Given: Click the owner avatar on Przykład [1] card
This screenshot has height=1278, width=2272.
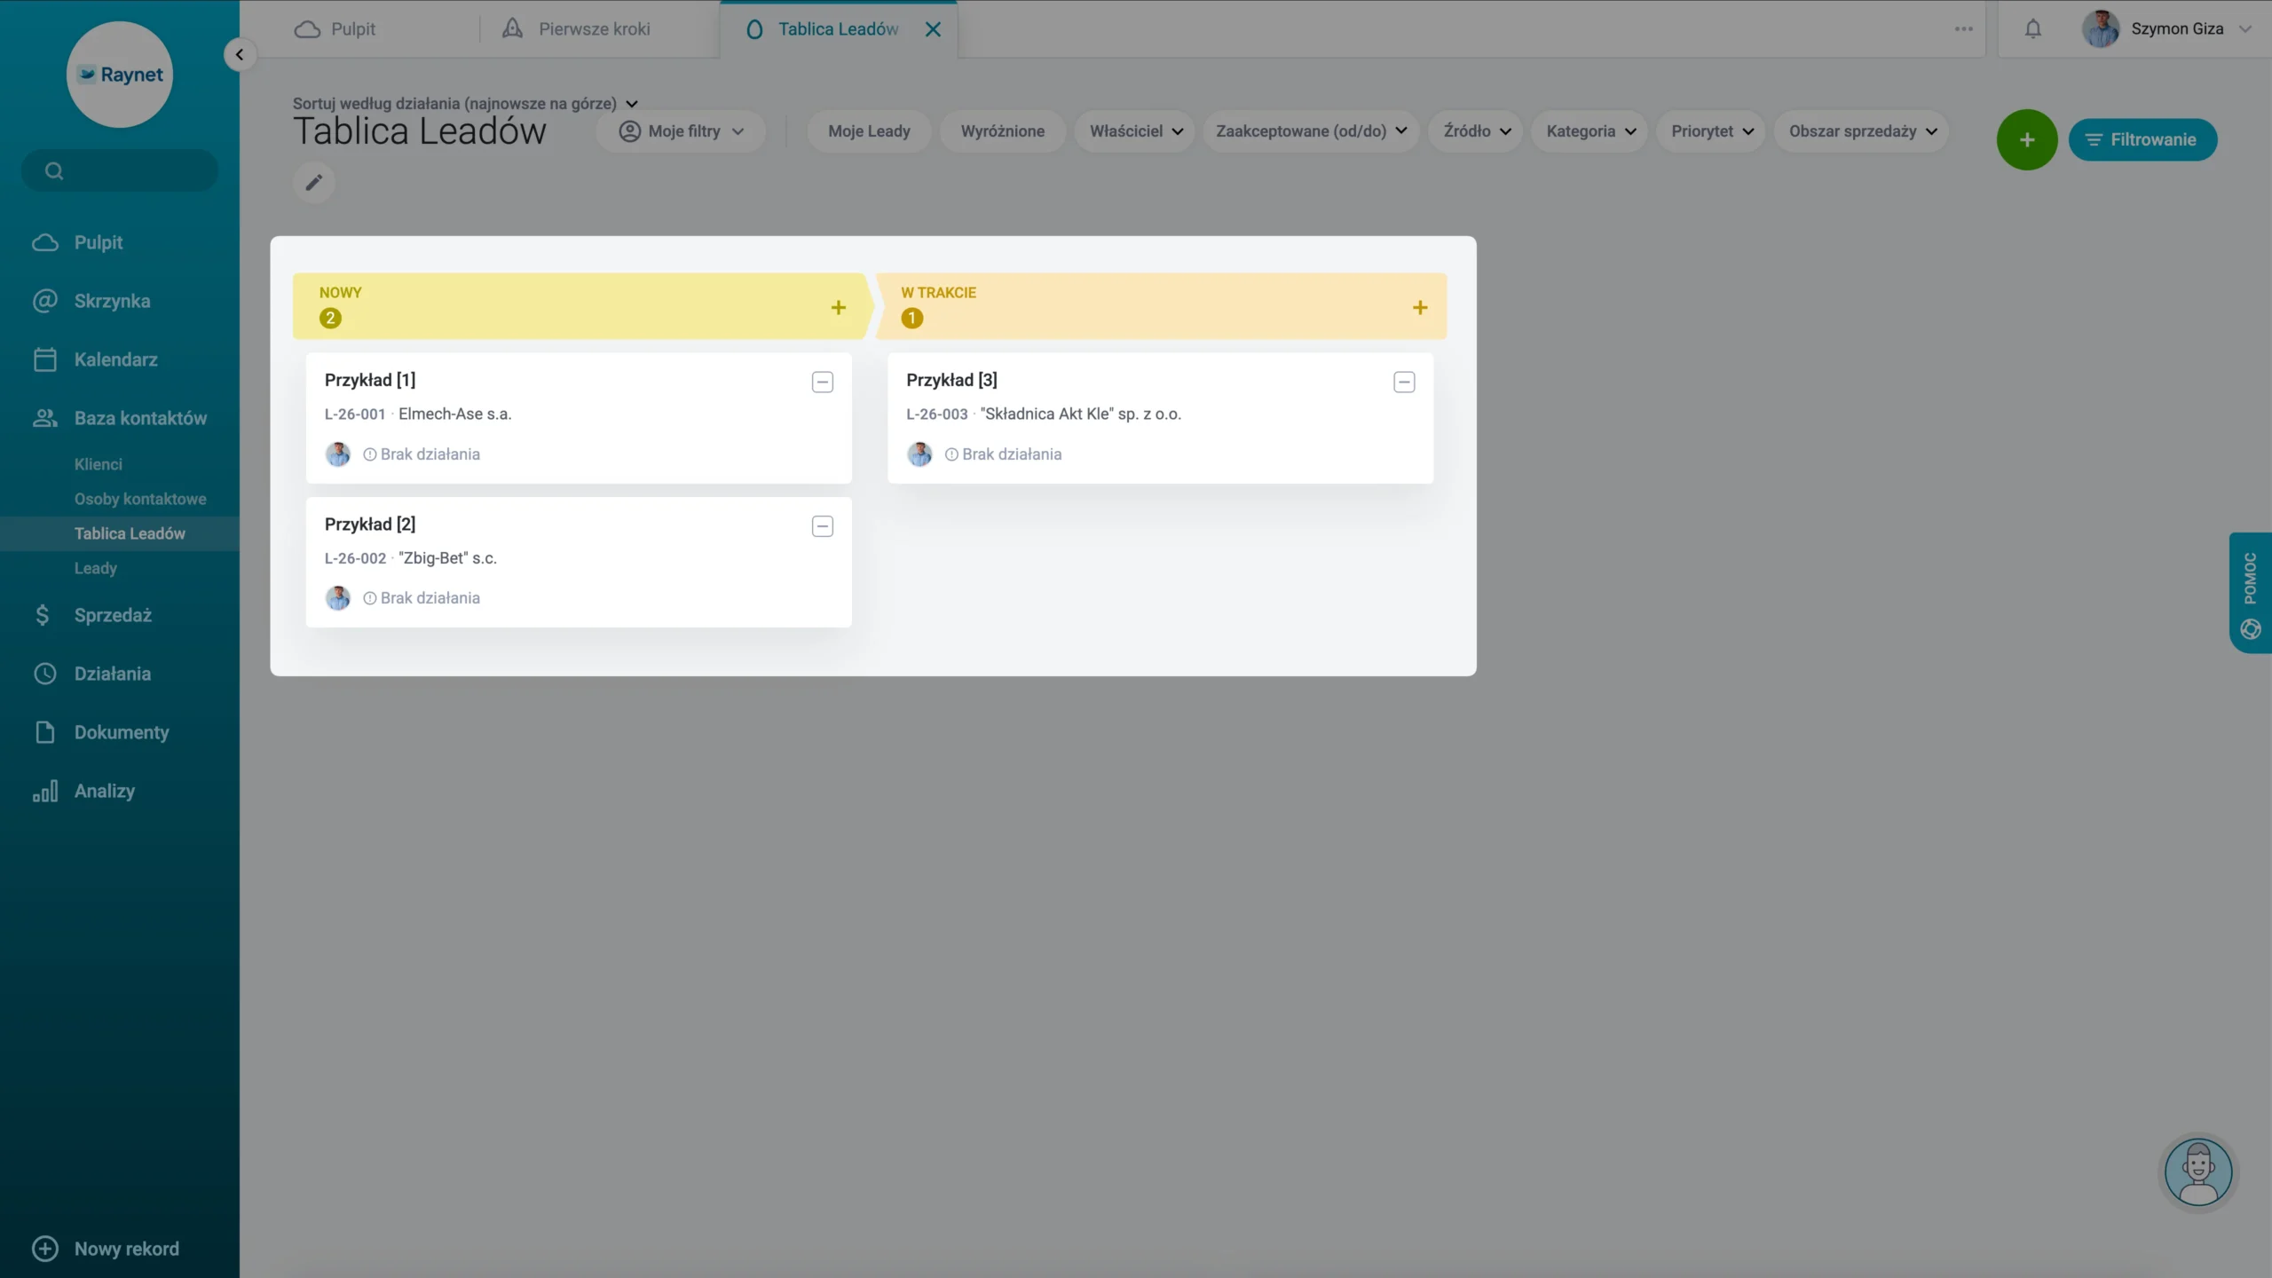Looking at the screenshot, I should [x=338, y=454].
